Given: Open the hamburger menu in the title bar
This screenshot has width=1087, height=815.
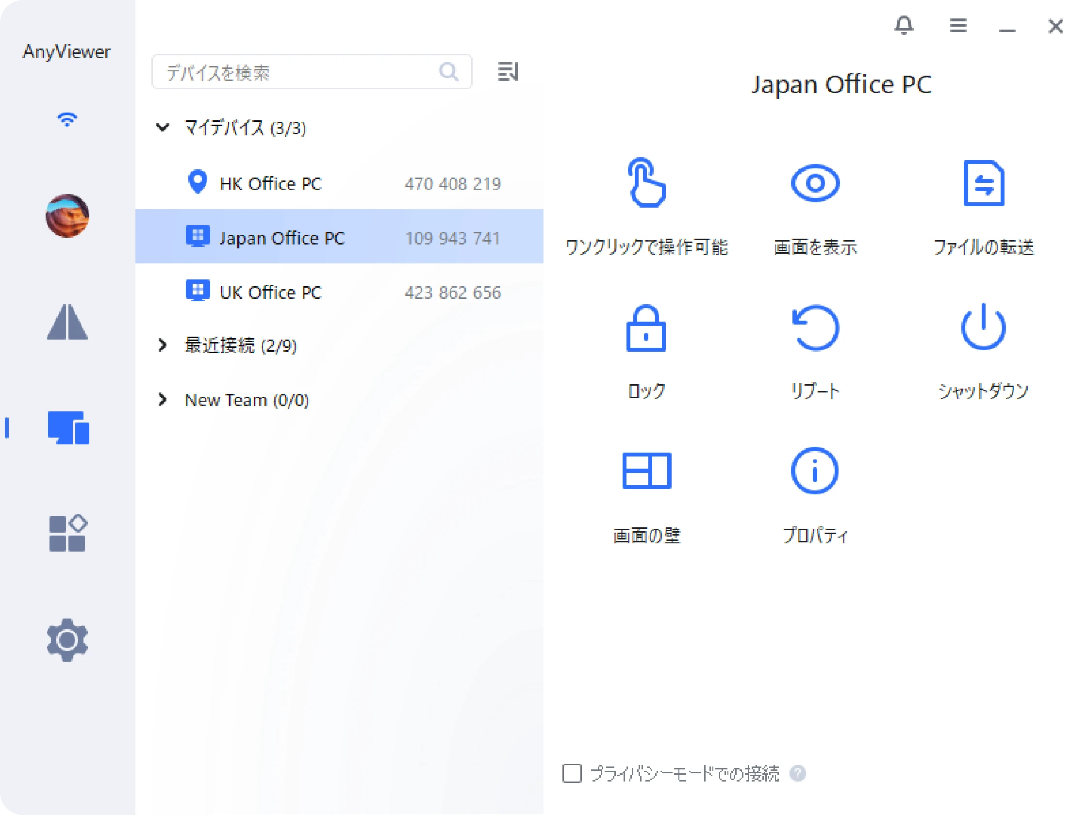Looking at the screenshot, I should [x=958, y=25].
